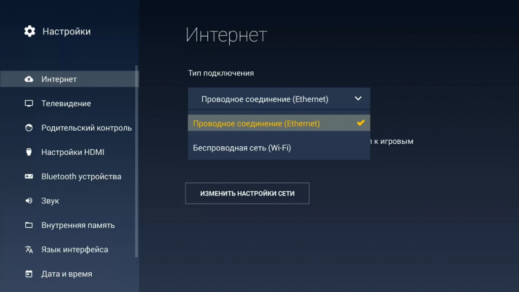519x292 pixels.
Task: Click the settings gear icon
Action: pos(30,31)
